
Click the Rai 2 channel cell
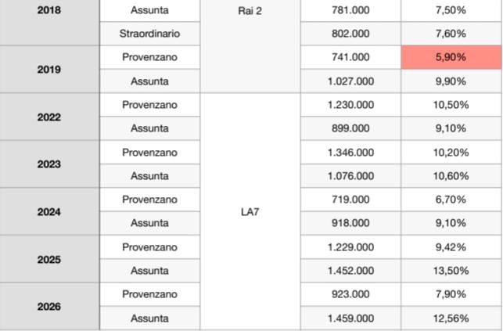pyautogui.click(x=250, y=46)
